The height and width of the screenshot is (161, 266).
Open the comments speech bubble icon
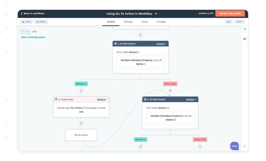point(245,39)
